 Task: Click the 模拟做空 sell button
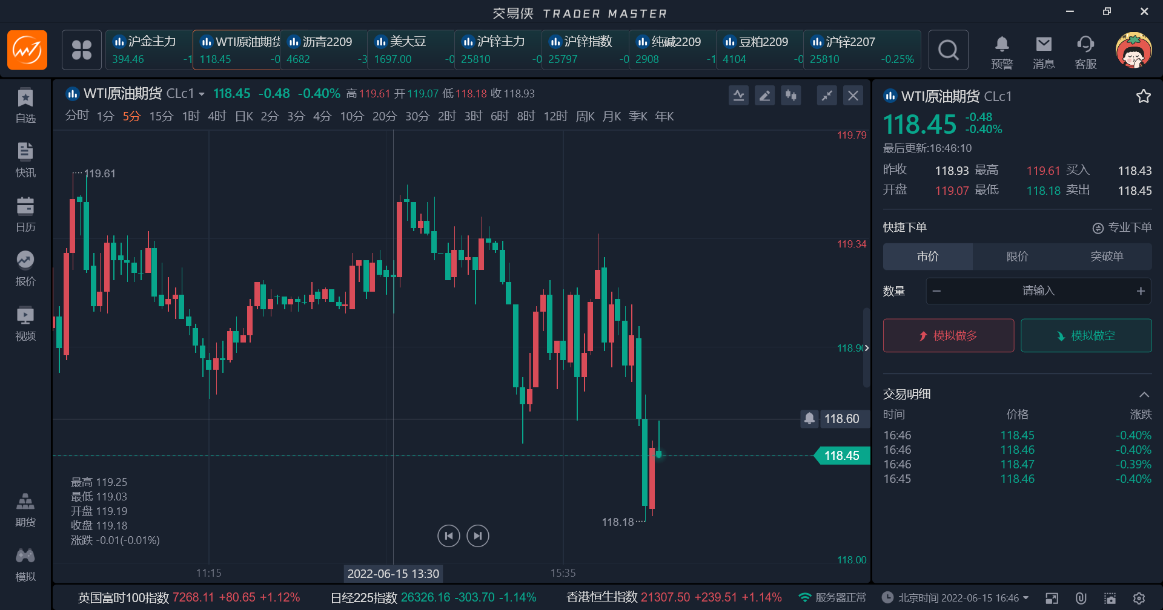pyautogui.click(x=1086, y=335)
